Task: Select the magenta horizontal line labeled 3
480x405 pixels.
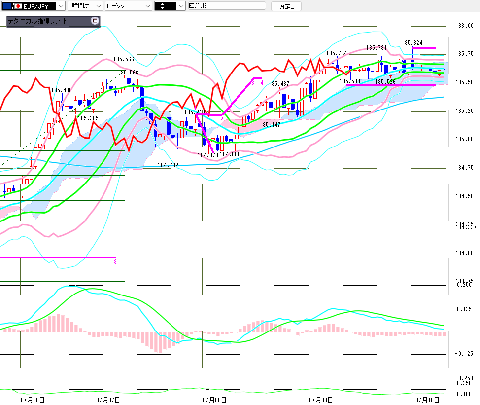Action: tap(58, 258)
